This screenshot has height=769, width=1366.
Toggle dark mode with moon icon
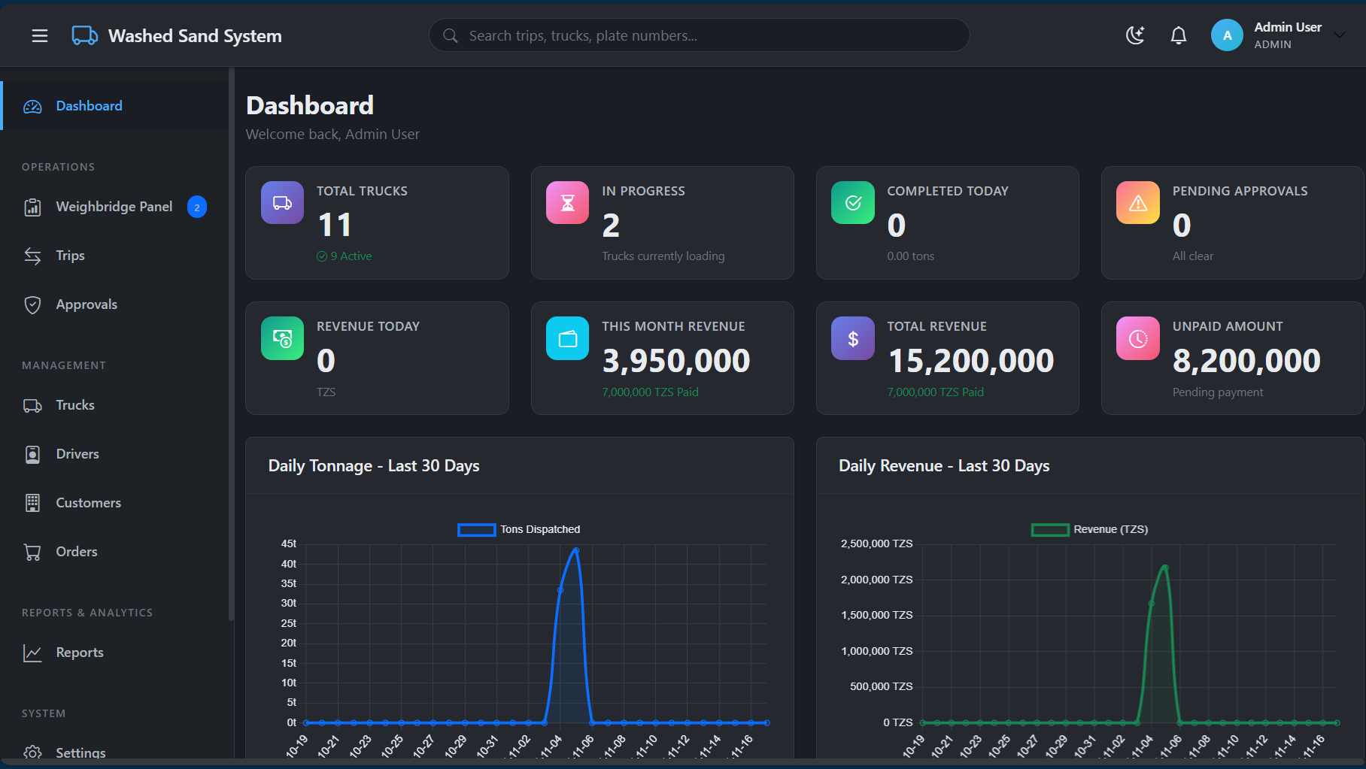point(1135,35)
